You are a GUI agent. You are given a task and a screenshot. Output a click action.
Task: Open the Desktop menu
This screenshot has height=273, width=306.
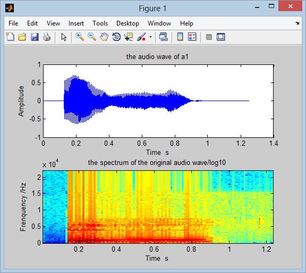[127, 23]
